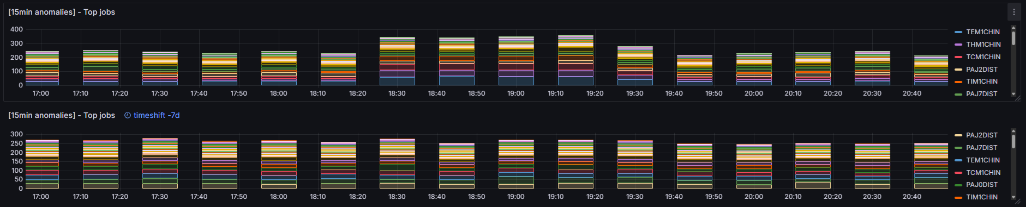Click the 20:30 bar in bottom chart
Image resolution: width=1026 pixels, height=207 pixels.
(x=872, y=166)
